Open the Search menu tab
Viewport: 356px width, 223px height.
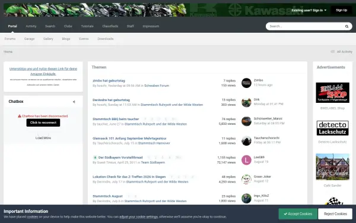(x=50, y=26)
